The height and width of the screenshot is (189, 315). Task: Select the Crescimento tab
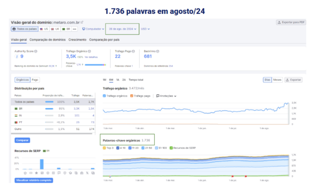(77, 40)
